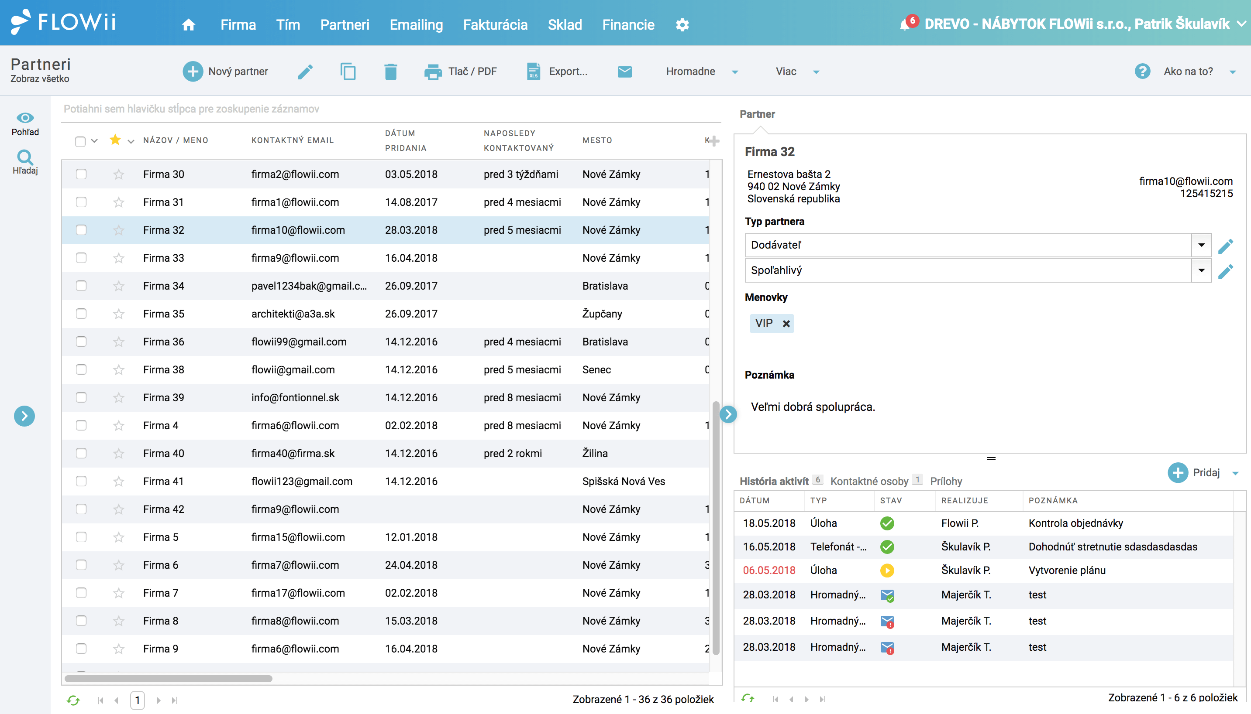
Task: Click the pencil edit partner toolbar icon
Action: click(305, 72)
